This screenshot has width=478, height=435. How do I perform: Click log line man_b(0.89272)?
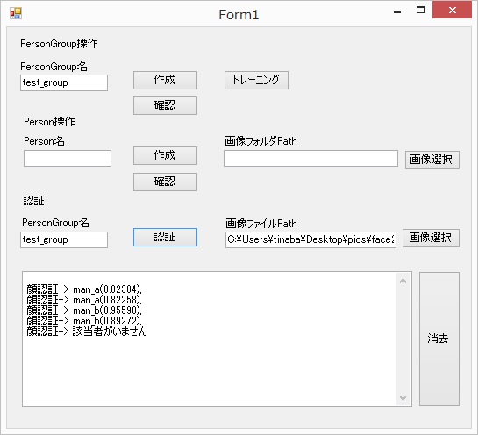(84, 320)
